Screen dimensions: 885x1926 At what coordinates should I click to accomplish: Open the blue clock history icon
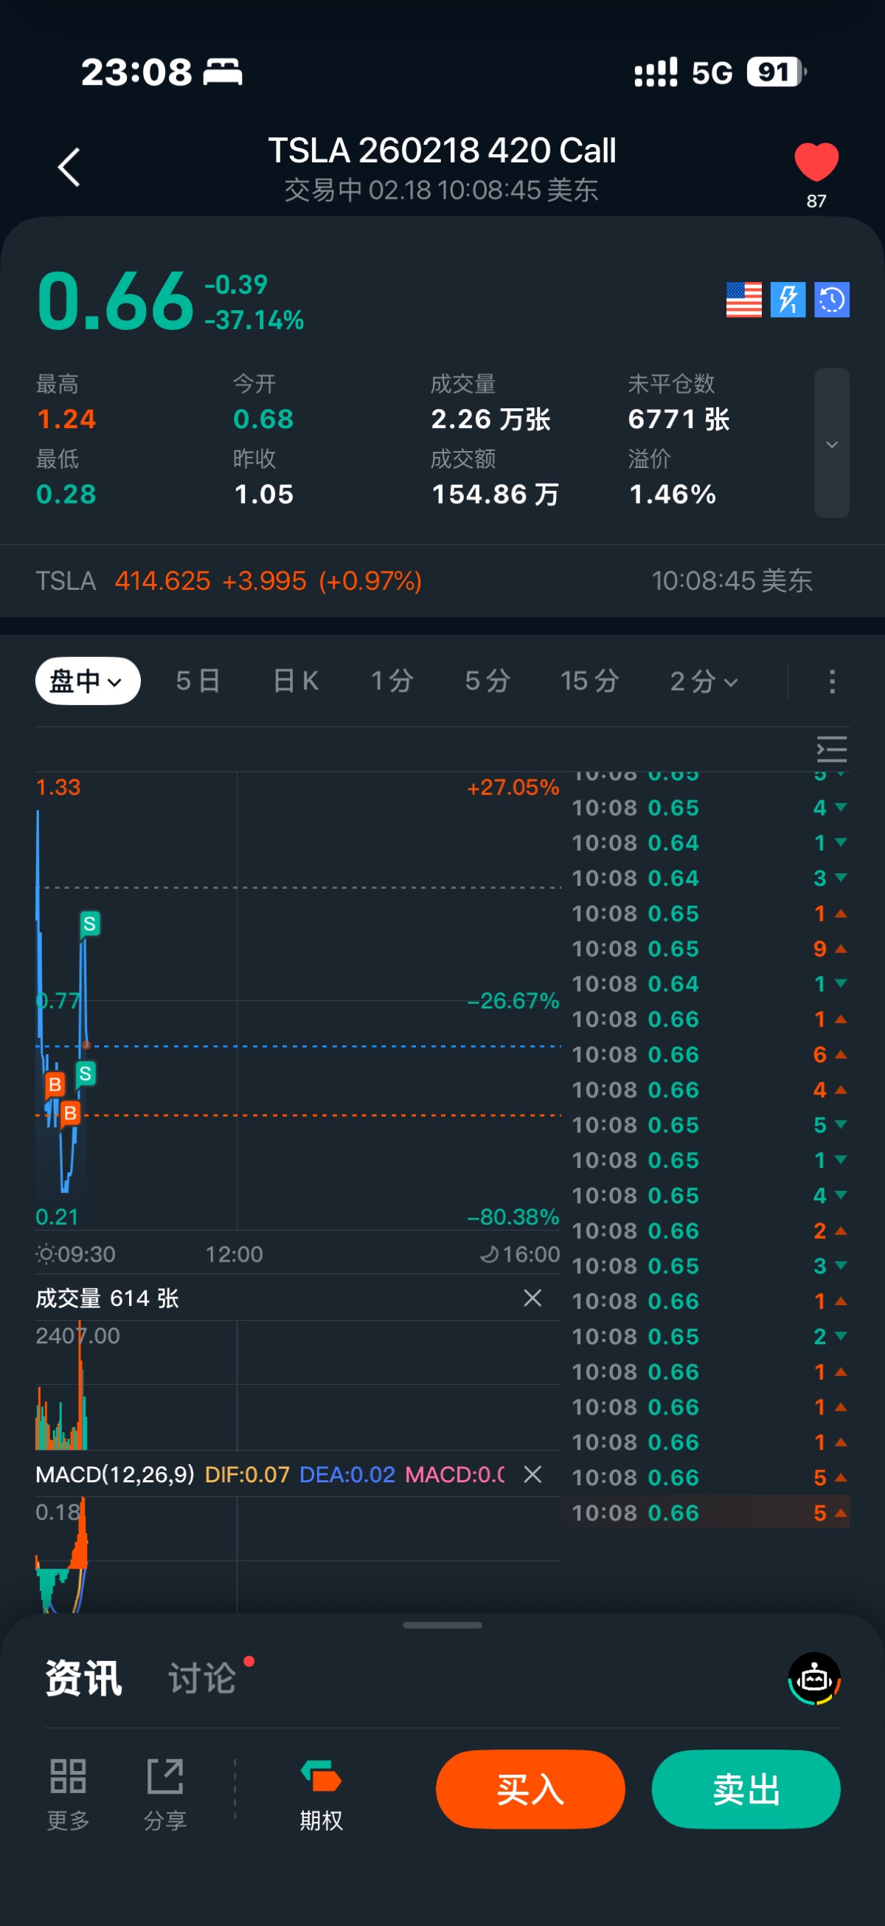pyautogui.click(x=831, y=300)
